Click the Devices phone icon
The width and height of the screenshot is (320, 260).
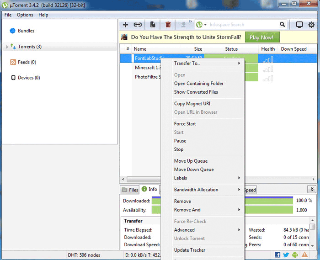tap(13, 78)
